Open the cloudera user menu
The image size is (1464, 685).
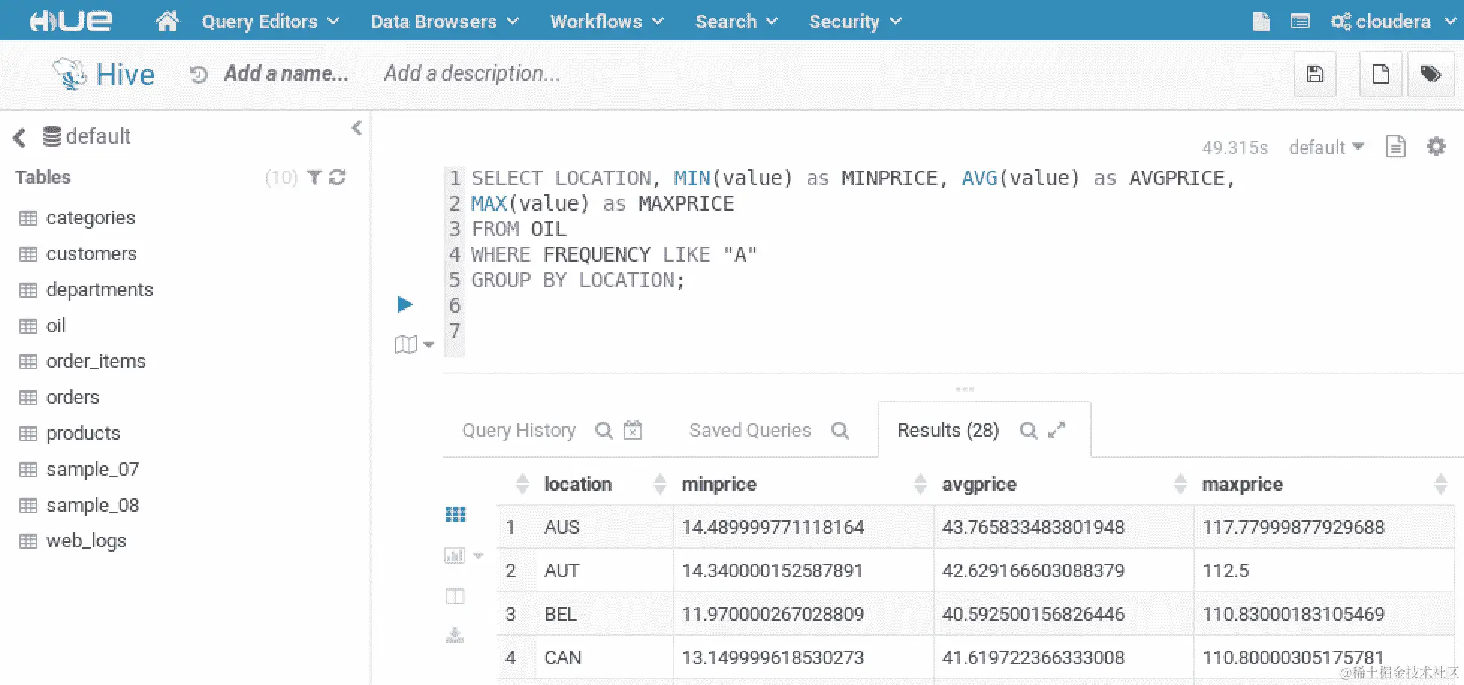(x=1394, y=22)
